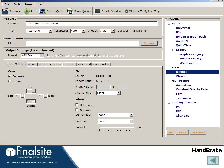Open the Help menu
This screenshot has width=224, height=168.
41,4
